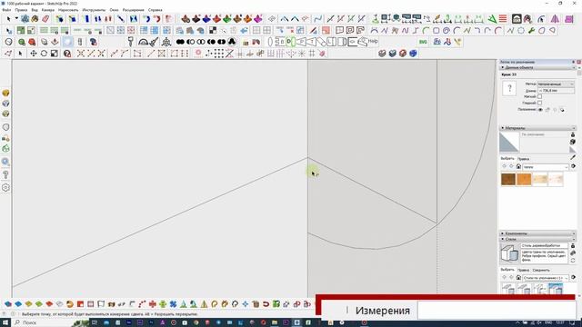Select the light beige material swatch
Viewport: 582px width, 327px height.
(540, 180)
